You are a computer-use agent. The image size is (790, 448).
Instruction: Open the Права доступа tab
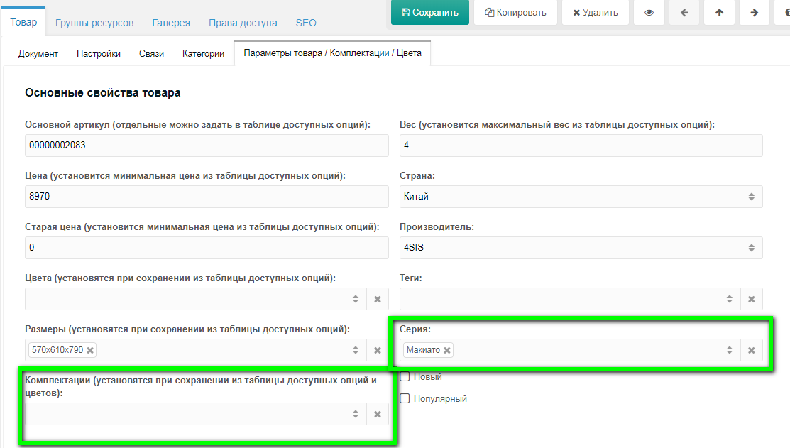[243, 23]
